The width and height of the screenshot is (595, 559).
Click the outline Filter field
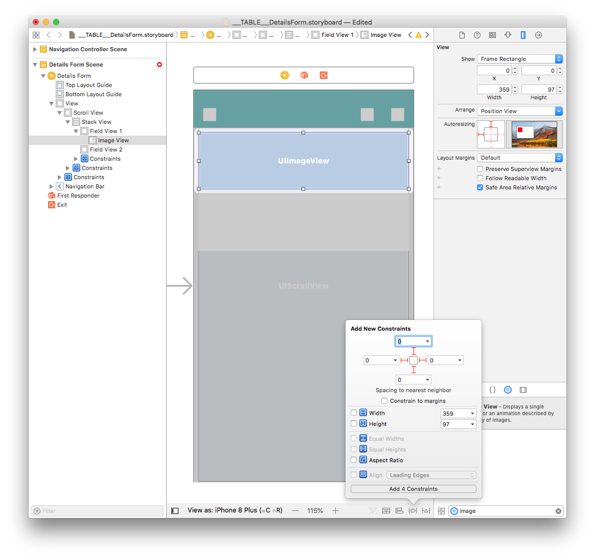(98, 511)
